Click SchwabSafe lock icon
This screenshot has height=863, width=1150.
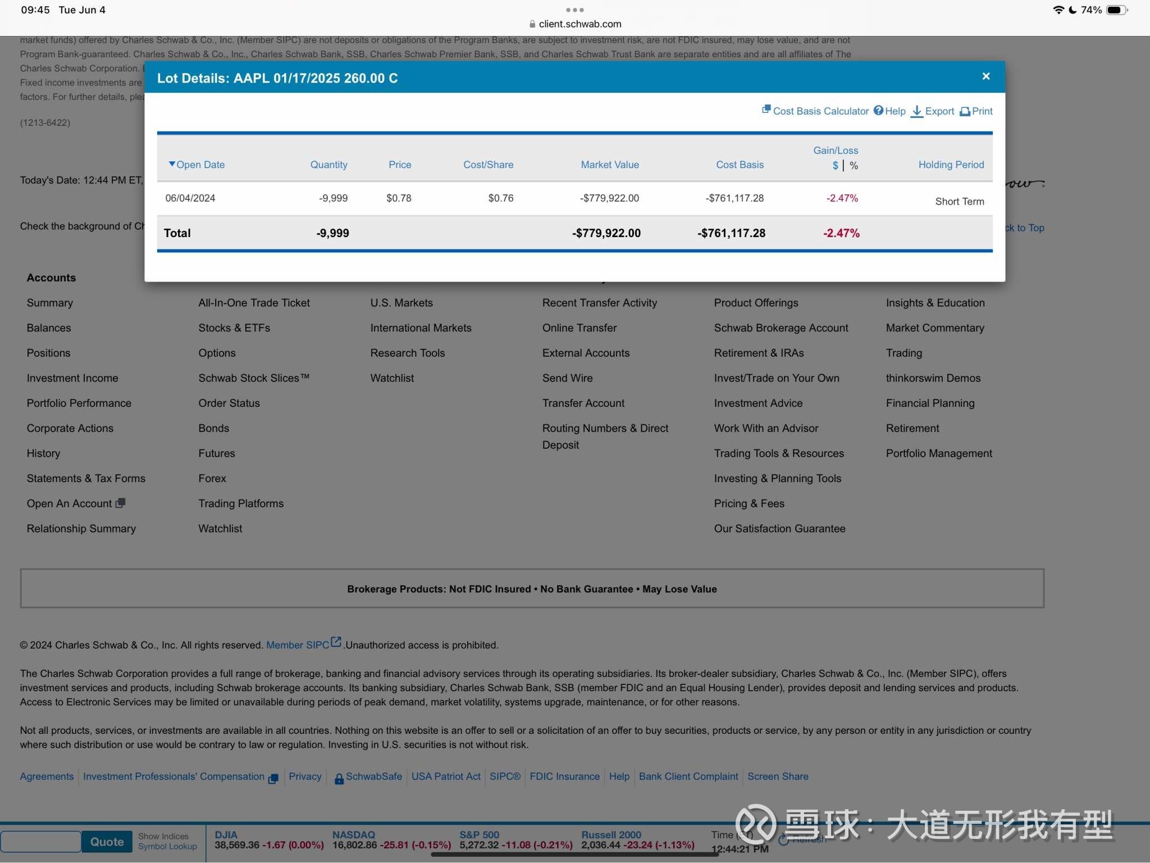pyautogui.click(x=339, y=778)
